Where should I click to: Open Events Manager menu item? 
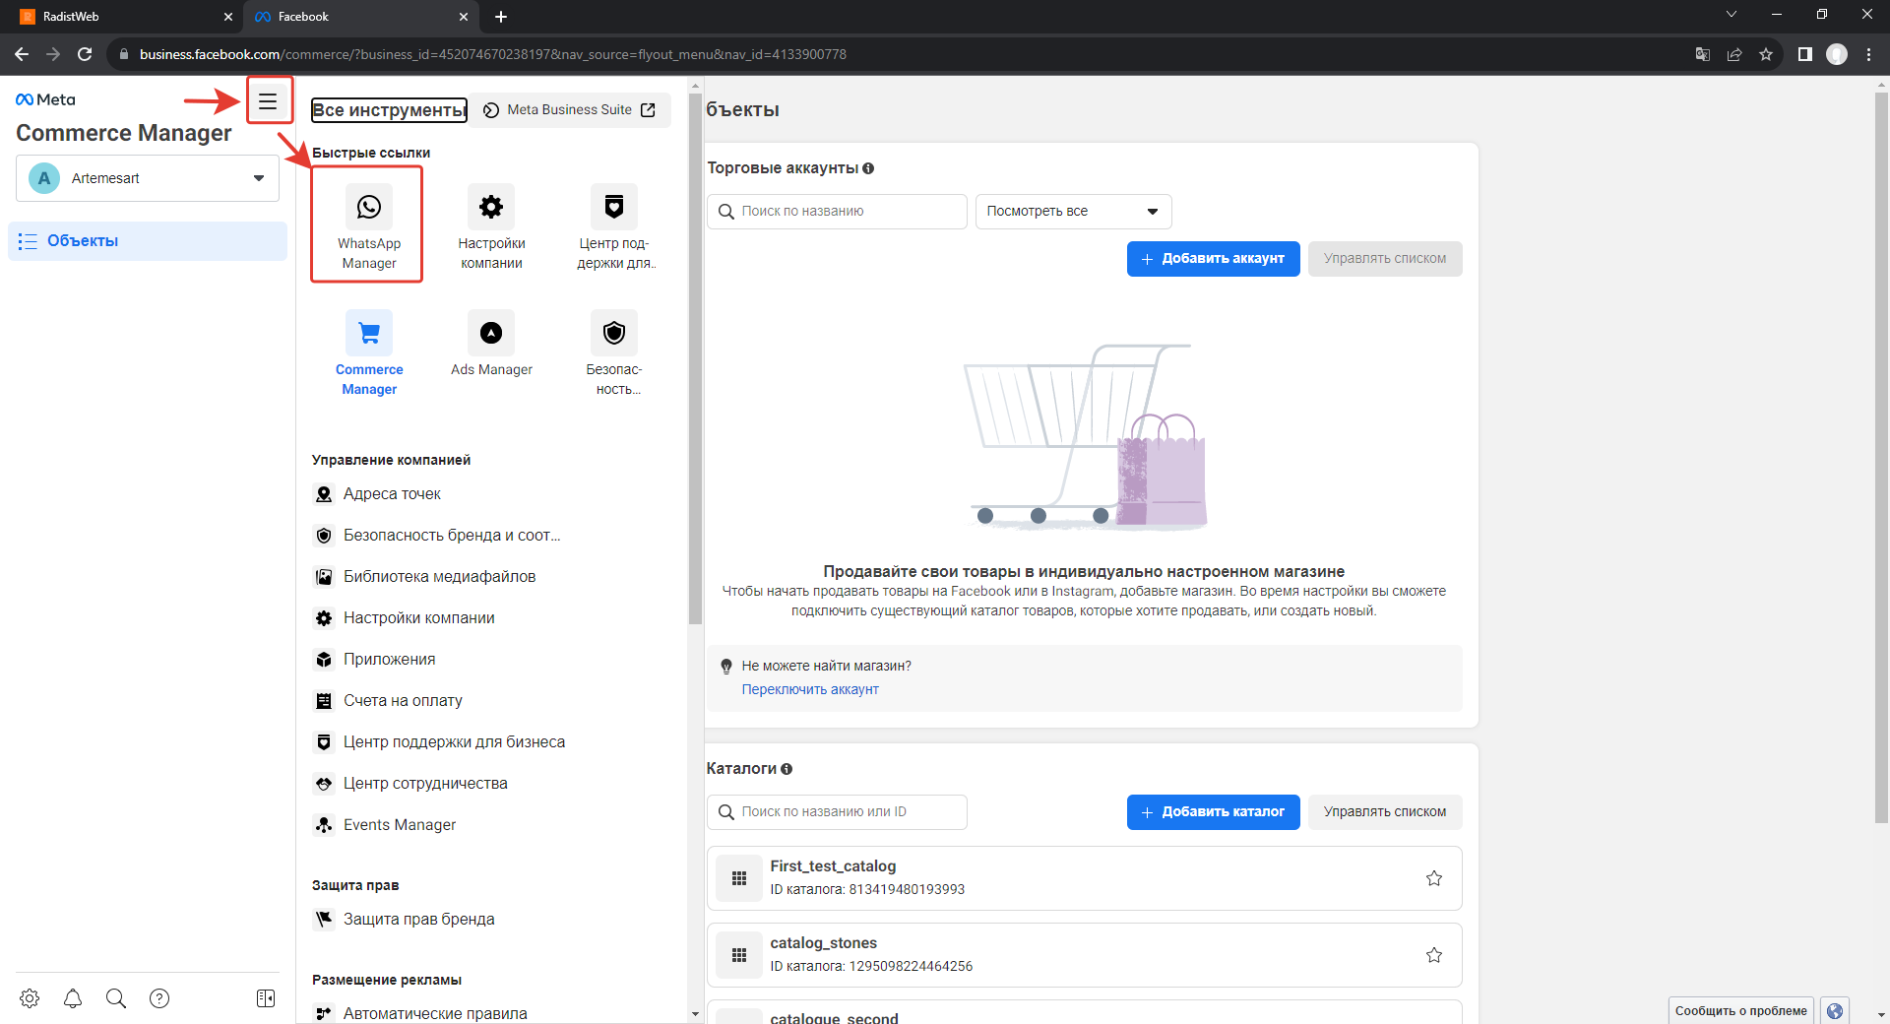pyautogui.click(x=385, y=825)
